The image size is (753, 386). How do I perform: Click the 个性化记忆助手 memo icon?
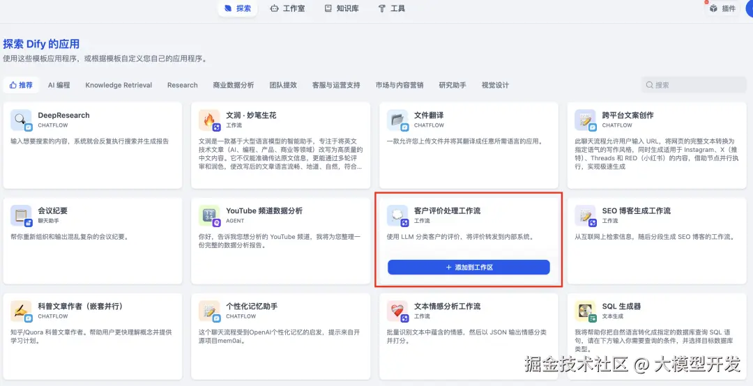click(209, 311)
